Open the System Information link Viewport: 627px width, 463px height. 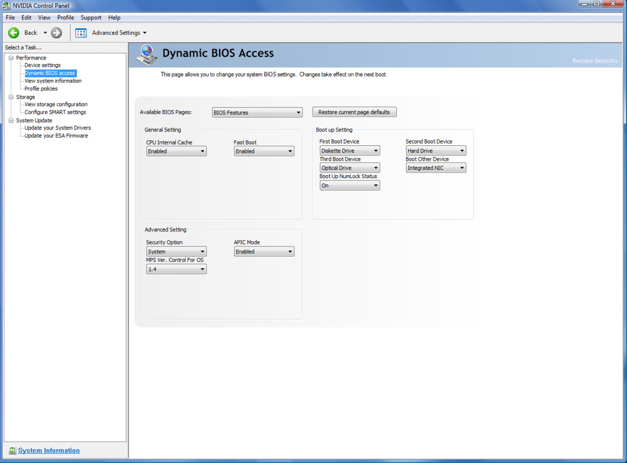point(49,450)
